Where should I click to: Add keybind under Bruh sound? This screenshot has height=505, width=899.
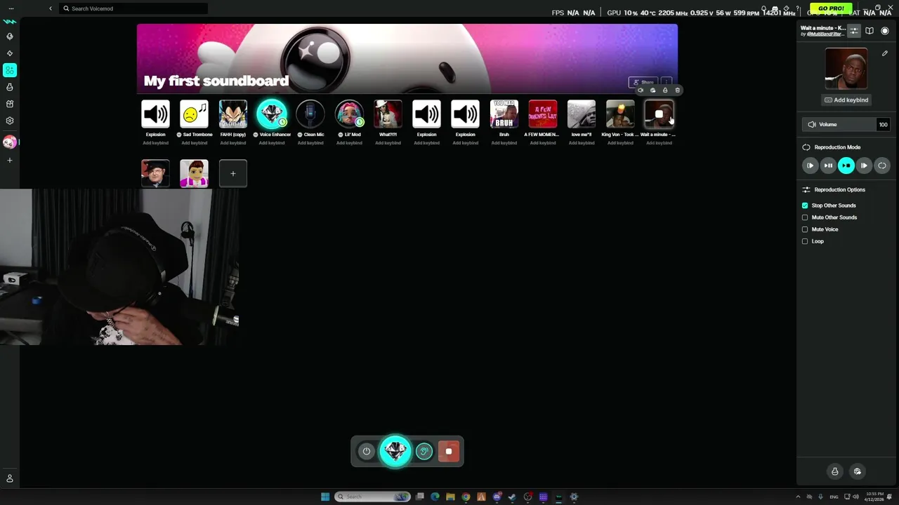click(x=504, y=143)
